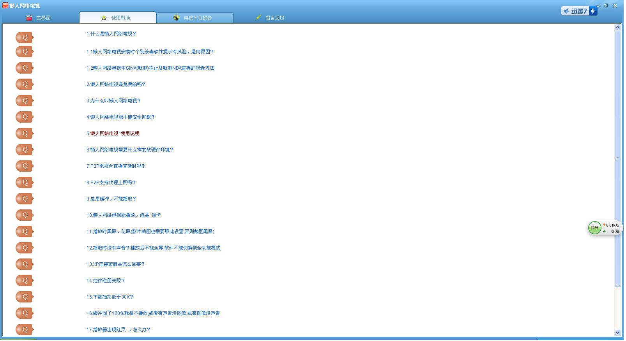Open link 8.P2P支持代理上网吗?
This screenshot has width=626, height=341.
(111, 183)
